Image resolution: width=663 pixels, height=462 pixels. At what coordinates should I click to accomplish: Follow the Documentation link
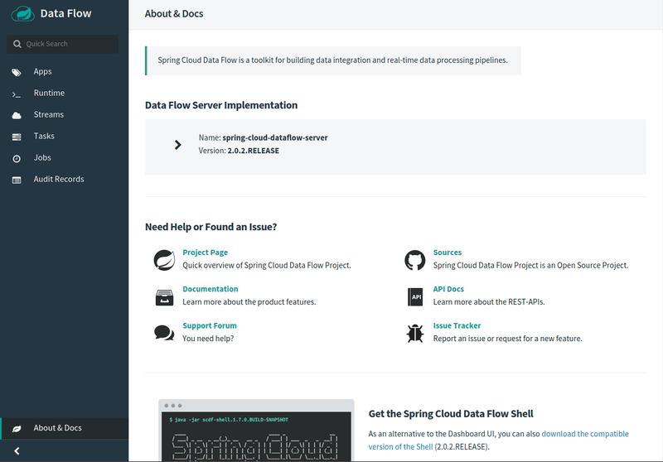tap(211, 289)
